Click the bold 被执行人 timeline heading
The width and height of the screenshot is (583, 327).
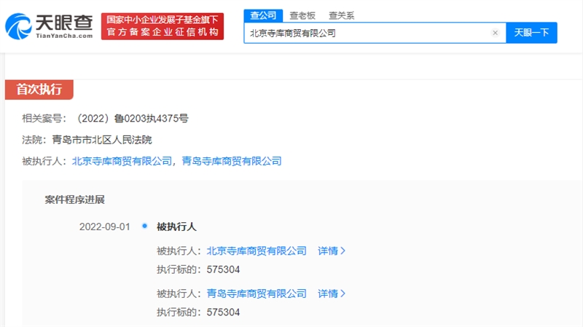pyautogui.click(x=176, y=226)
